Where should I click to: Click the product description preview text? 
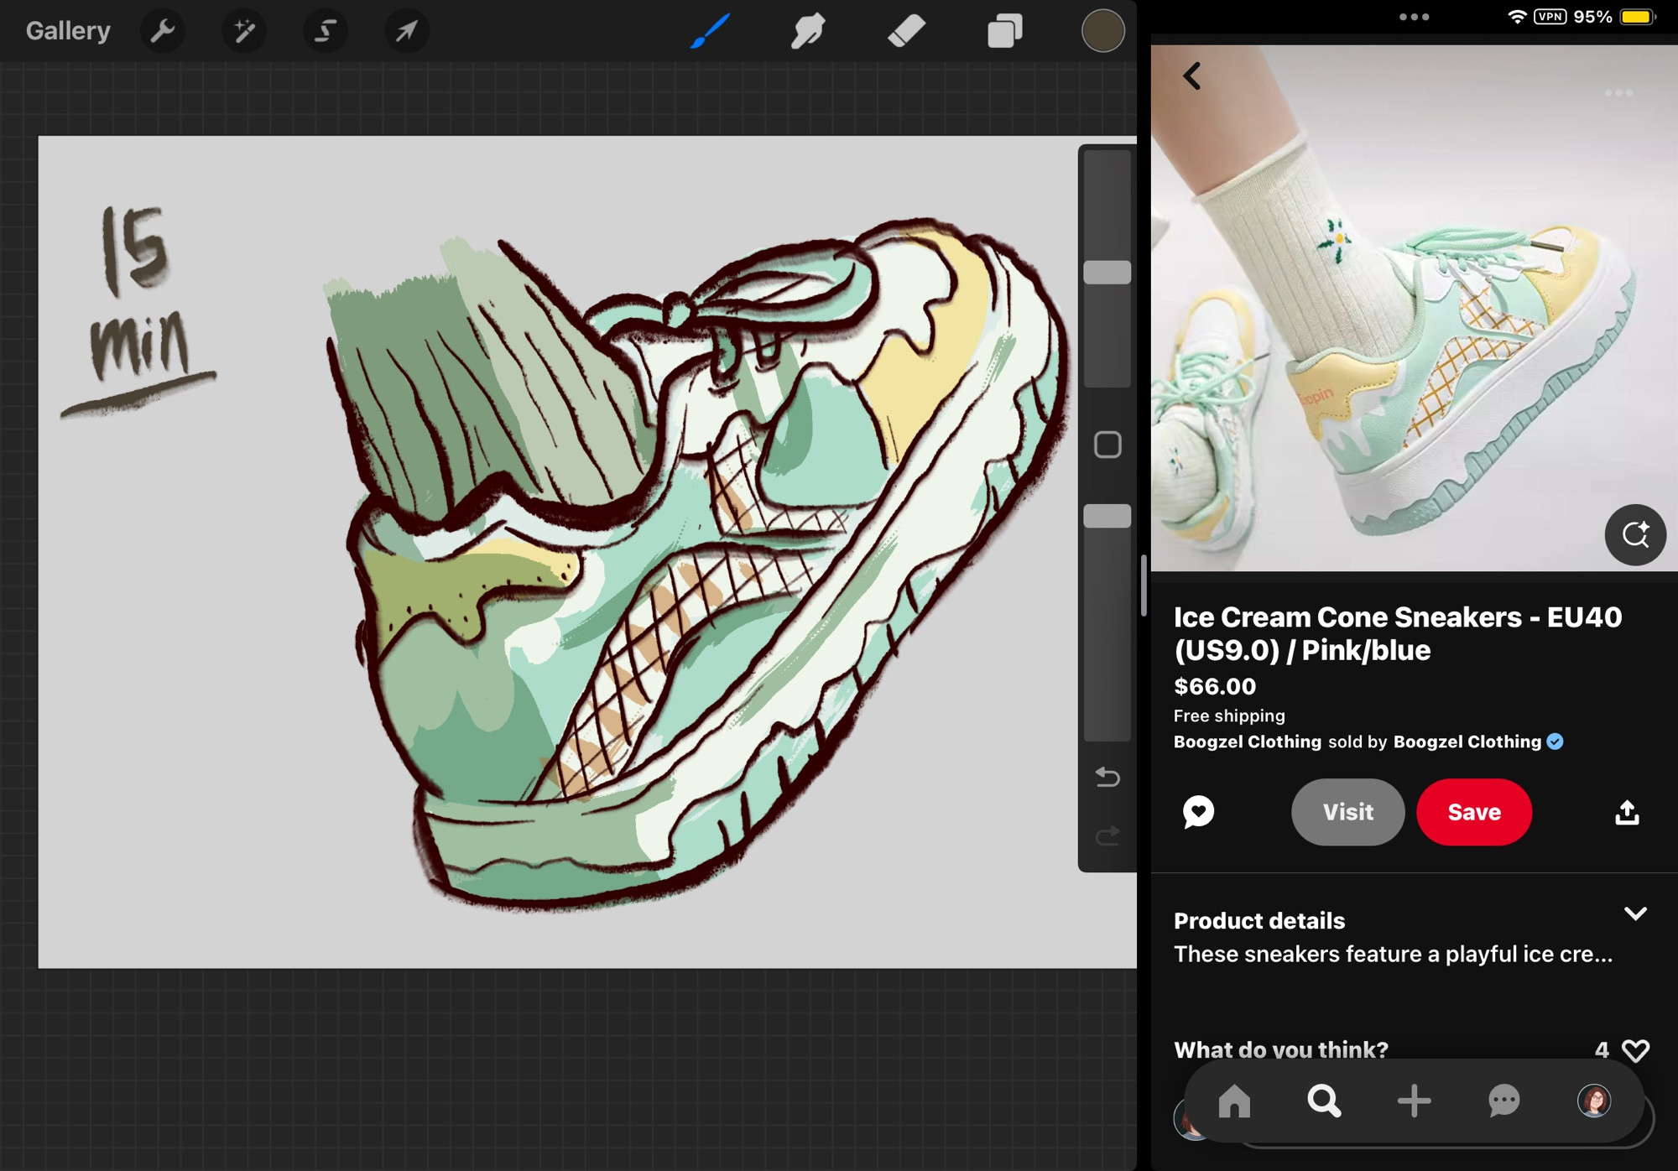tap(1393, 954)
